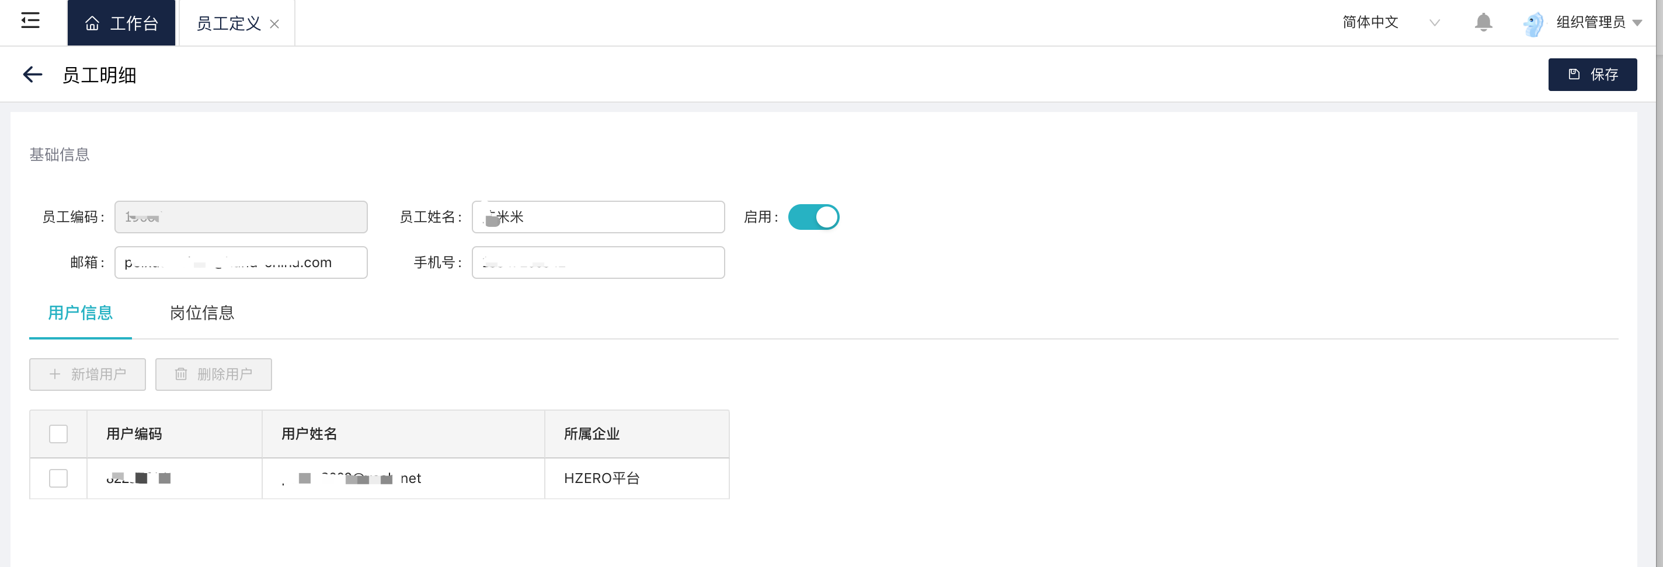Click the 删除用户 button
Viewport: 1663px width, 567px height.
[213, 374]
